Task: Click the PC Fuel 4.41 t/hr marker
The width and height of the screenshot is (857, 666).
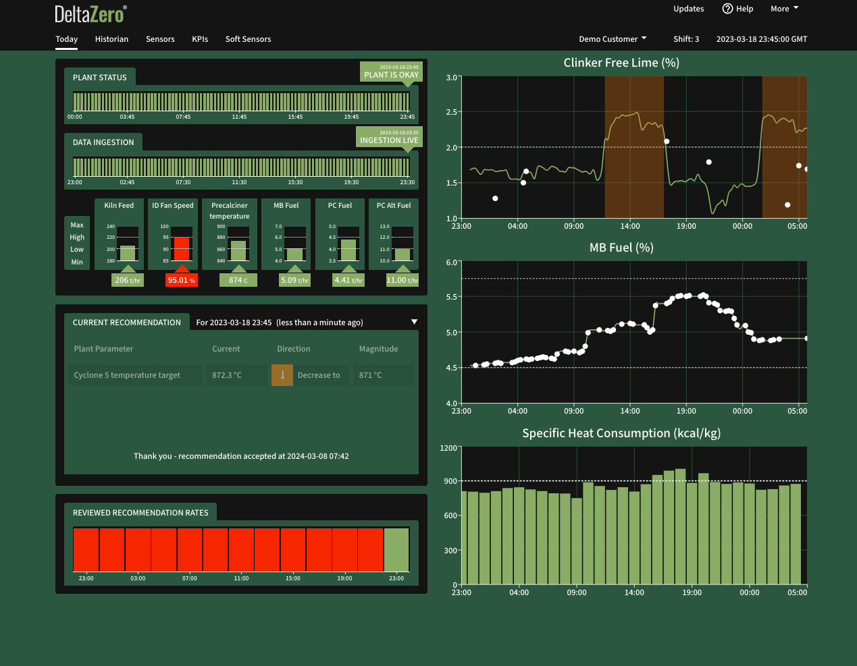Action: [x=348, y=280]
